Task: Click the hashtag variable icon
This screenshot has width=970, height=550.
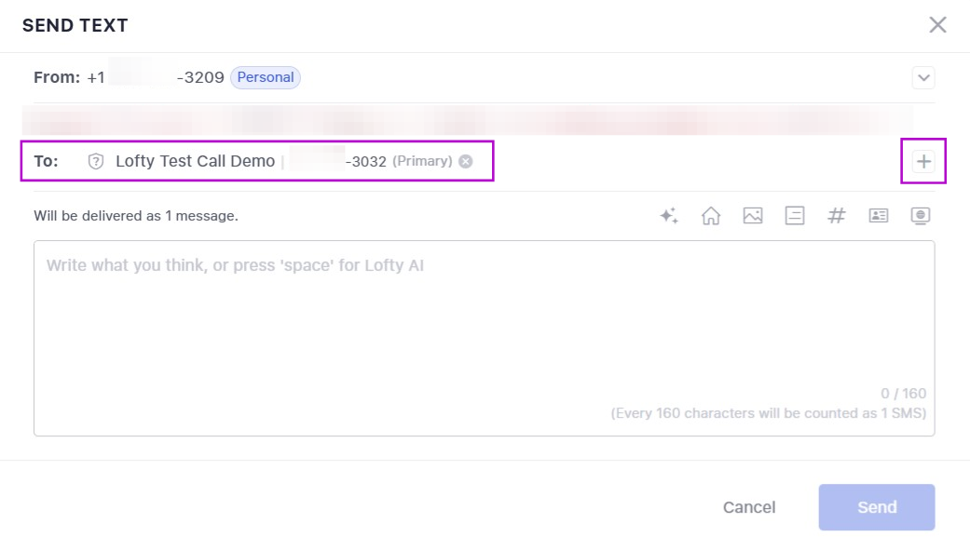Action: coord(837,216)
